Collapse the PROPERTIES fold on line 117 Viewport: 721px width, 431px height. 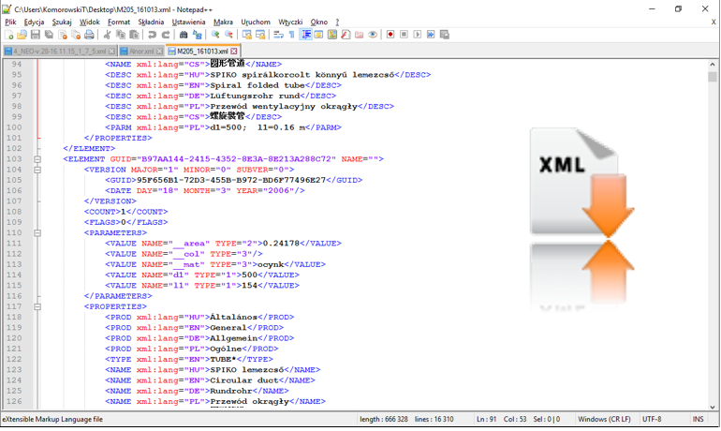37,306
